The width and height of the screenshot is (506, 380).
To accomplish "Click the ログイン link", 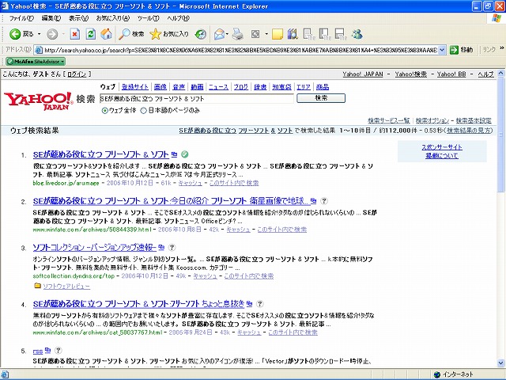I will [77, 74].
